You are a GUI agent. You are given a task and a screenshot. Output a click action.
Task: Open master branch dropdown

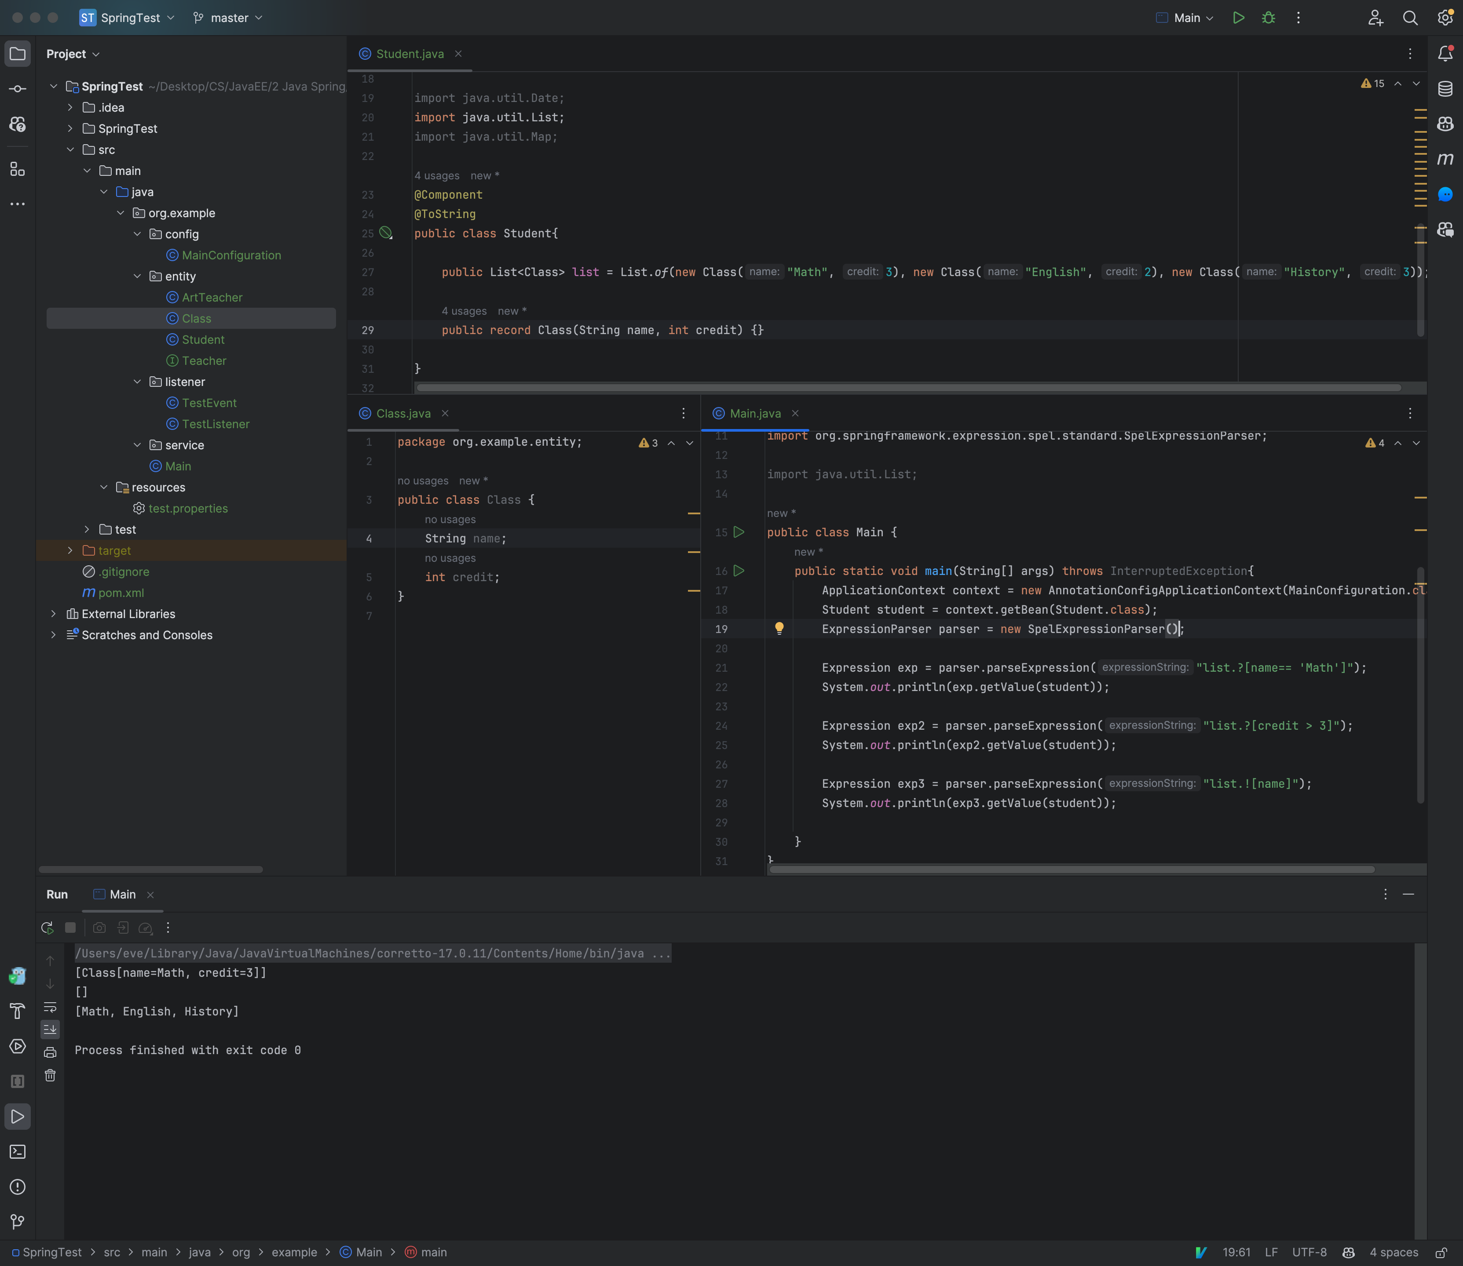coord(227,18)
